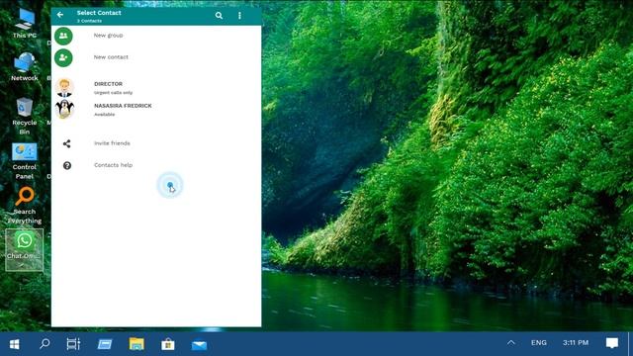Image resolution: width=633 pixels, height=356 pixels.
Task: Open NASASIRA FREDRICK's profile picture
Action: pyautogui.click(x=64, y=109)
